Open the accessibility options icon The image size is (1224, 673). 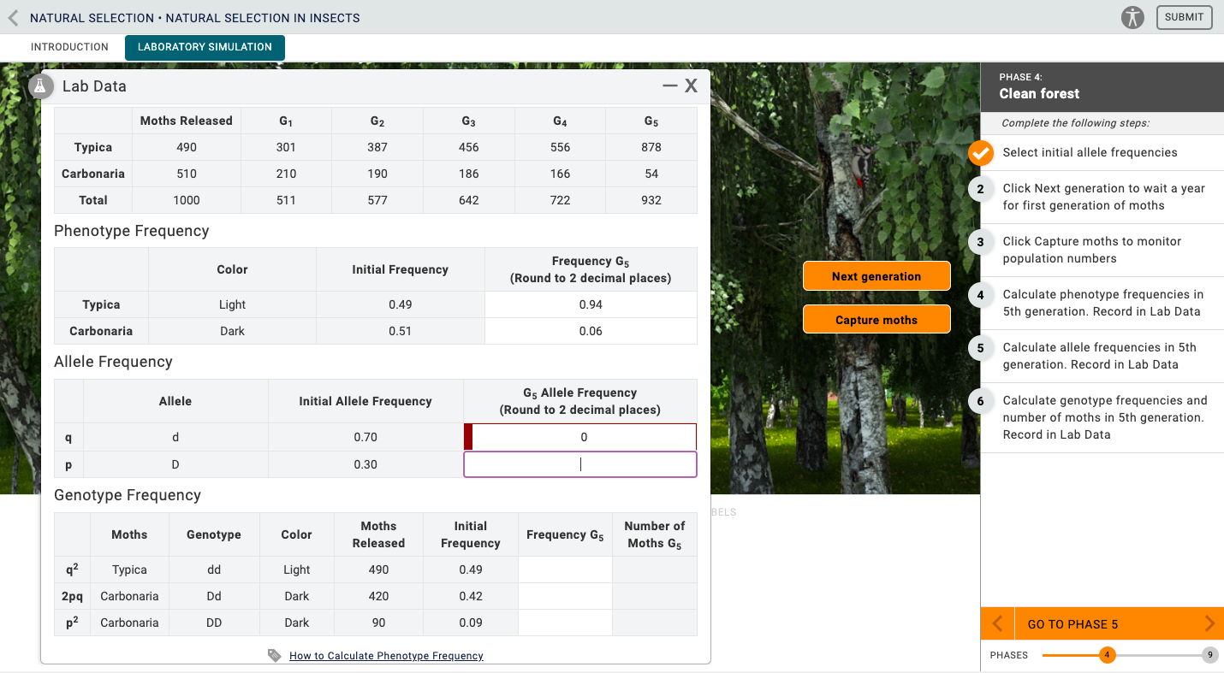[1132, 17]
